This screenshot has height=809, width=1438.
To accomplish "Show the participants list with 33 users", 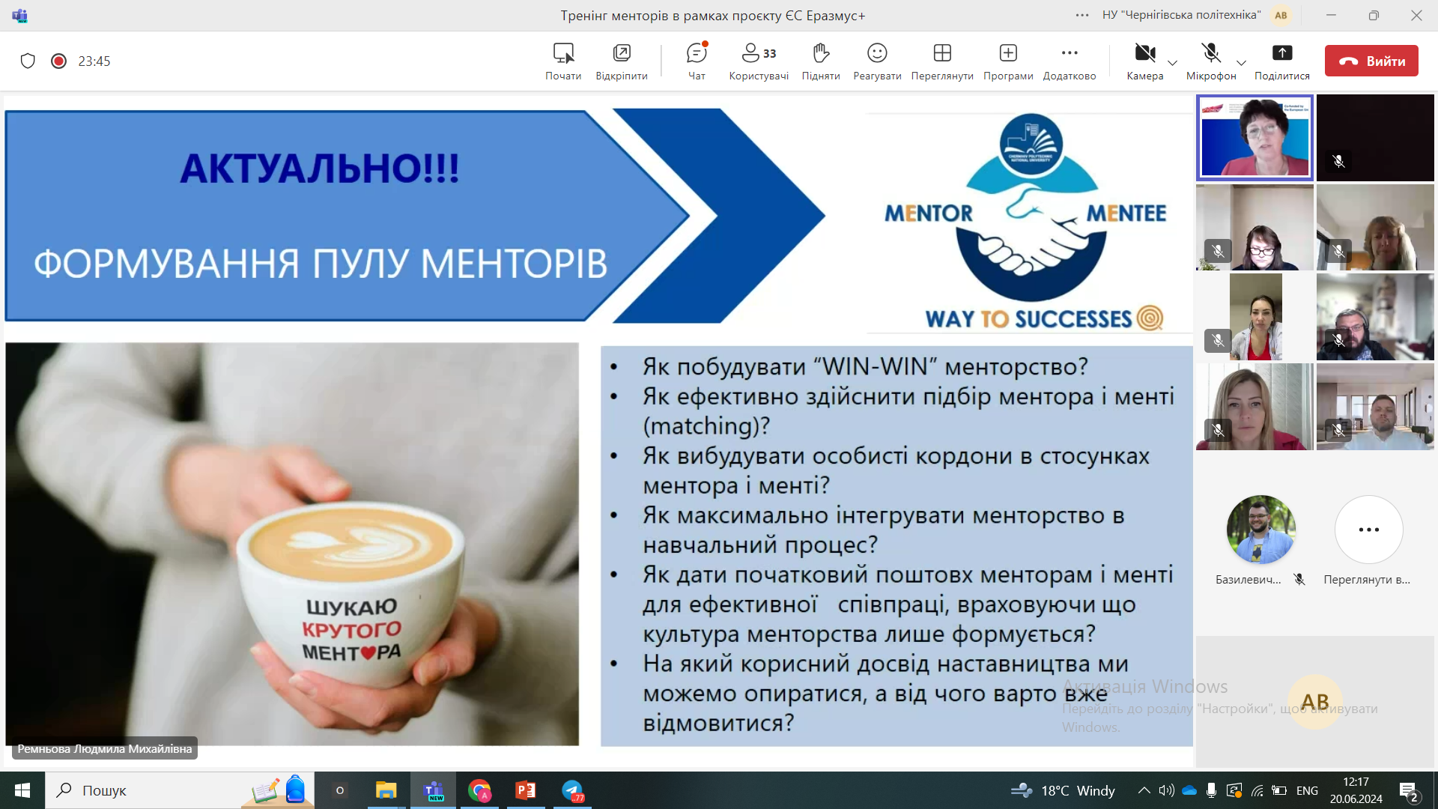I will [x=758, y=61].
